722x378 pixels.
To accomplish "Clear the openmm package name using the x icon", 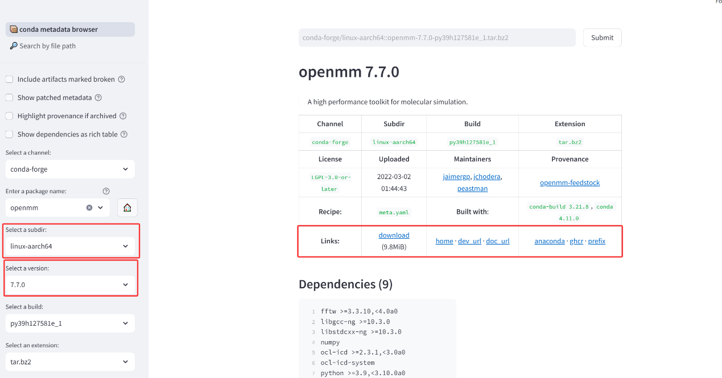I will (88, 207).
